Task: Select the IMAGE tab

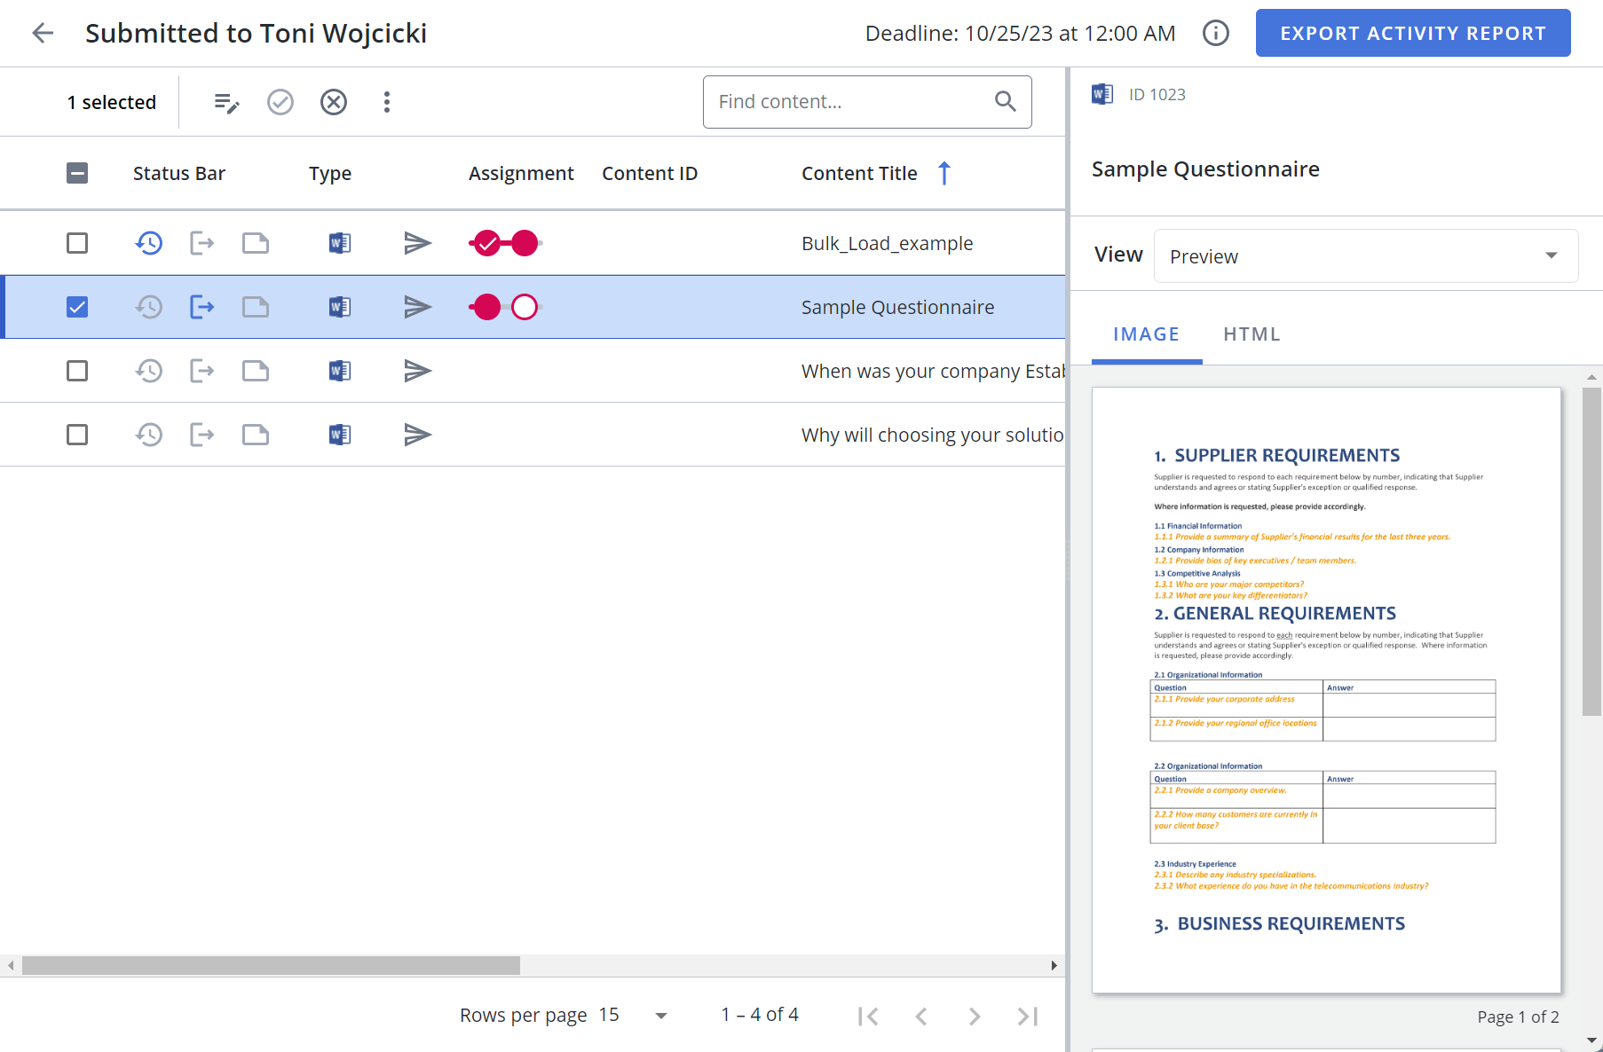Action: (x=1146, y=334)
